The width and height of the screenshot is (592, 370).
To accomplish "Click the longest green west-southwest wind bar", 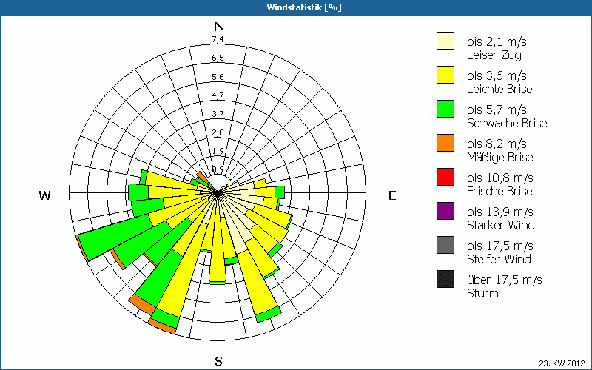I will [x=117, y=238].
